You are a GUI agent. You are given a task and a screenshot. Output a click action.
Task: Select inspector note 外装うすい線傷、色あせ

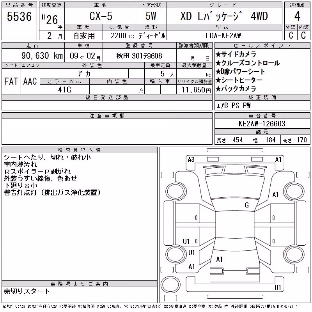tap(41, 179)
